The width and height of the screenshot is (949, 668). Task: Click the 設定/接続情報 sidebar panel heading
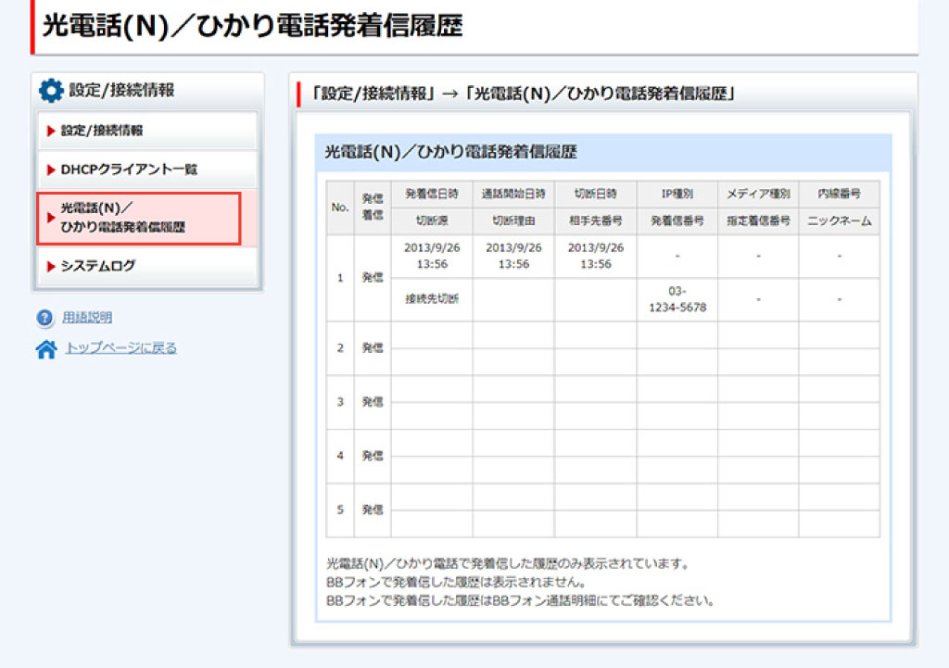120,91
